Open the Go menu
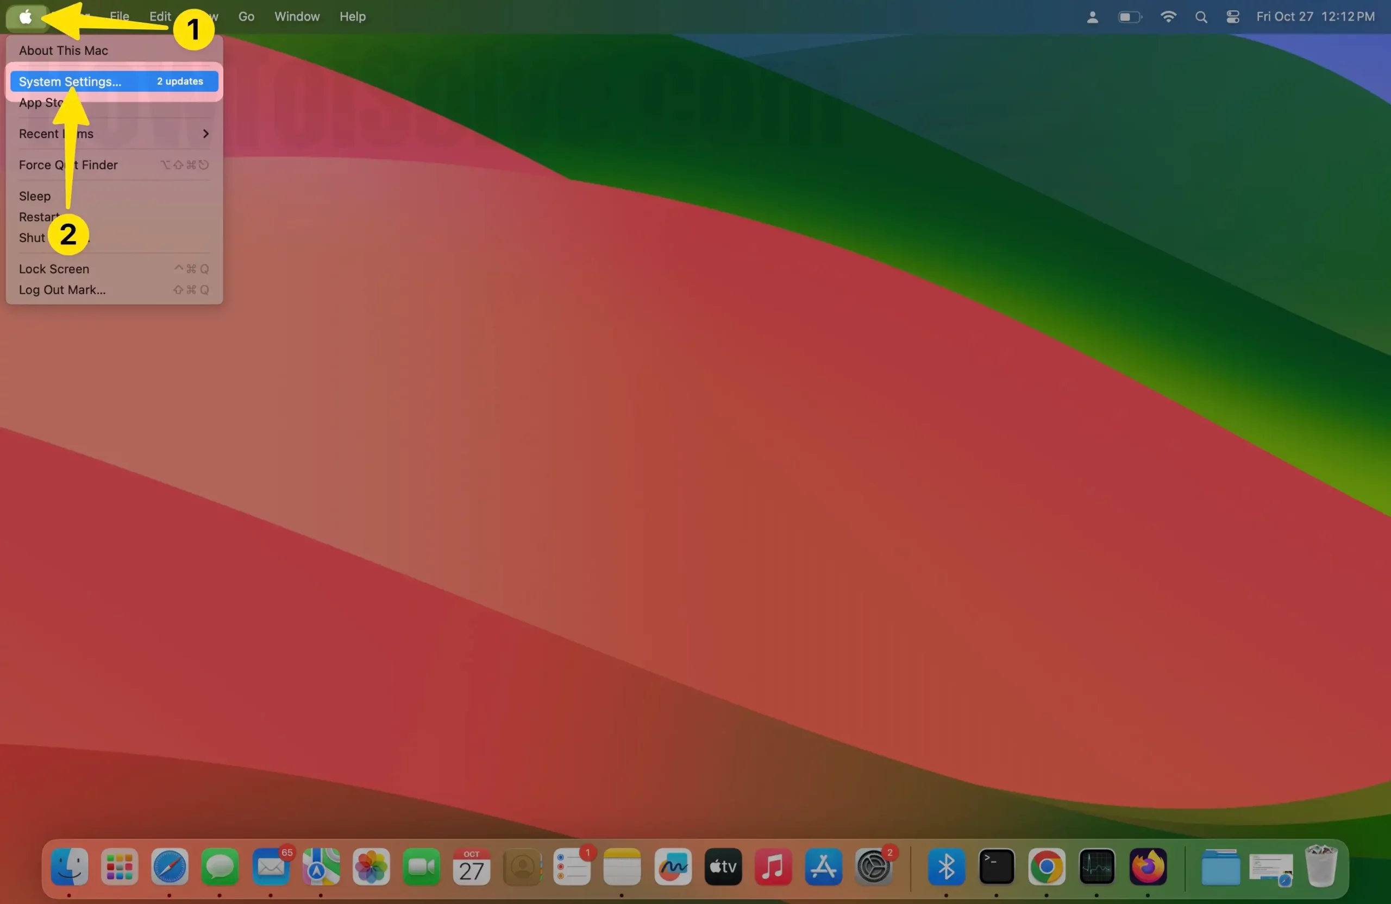 [246, 16]
